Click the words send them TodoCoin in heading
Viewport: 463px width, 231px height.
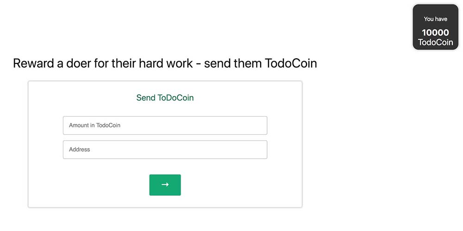tap(260, 63)
